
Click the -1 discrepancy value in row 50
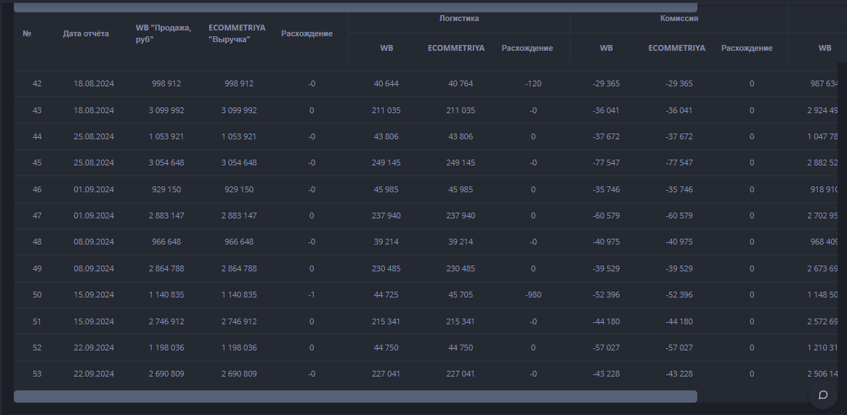pyautogui.click(x=311, y=295)
